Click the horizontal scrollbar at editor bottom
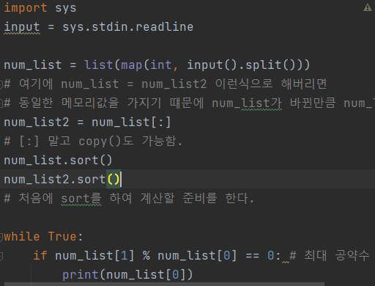 164,285
